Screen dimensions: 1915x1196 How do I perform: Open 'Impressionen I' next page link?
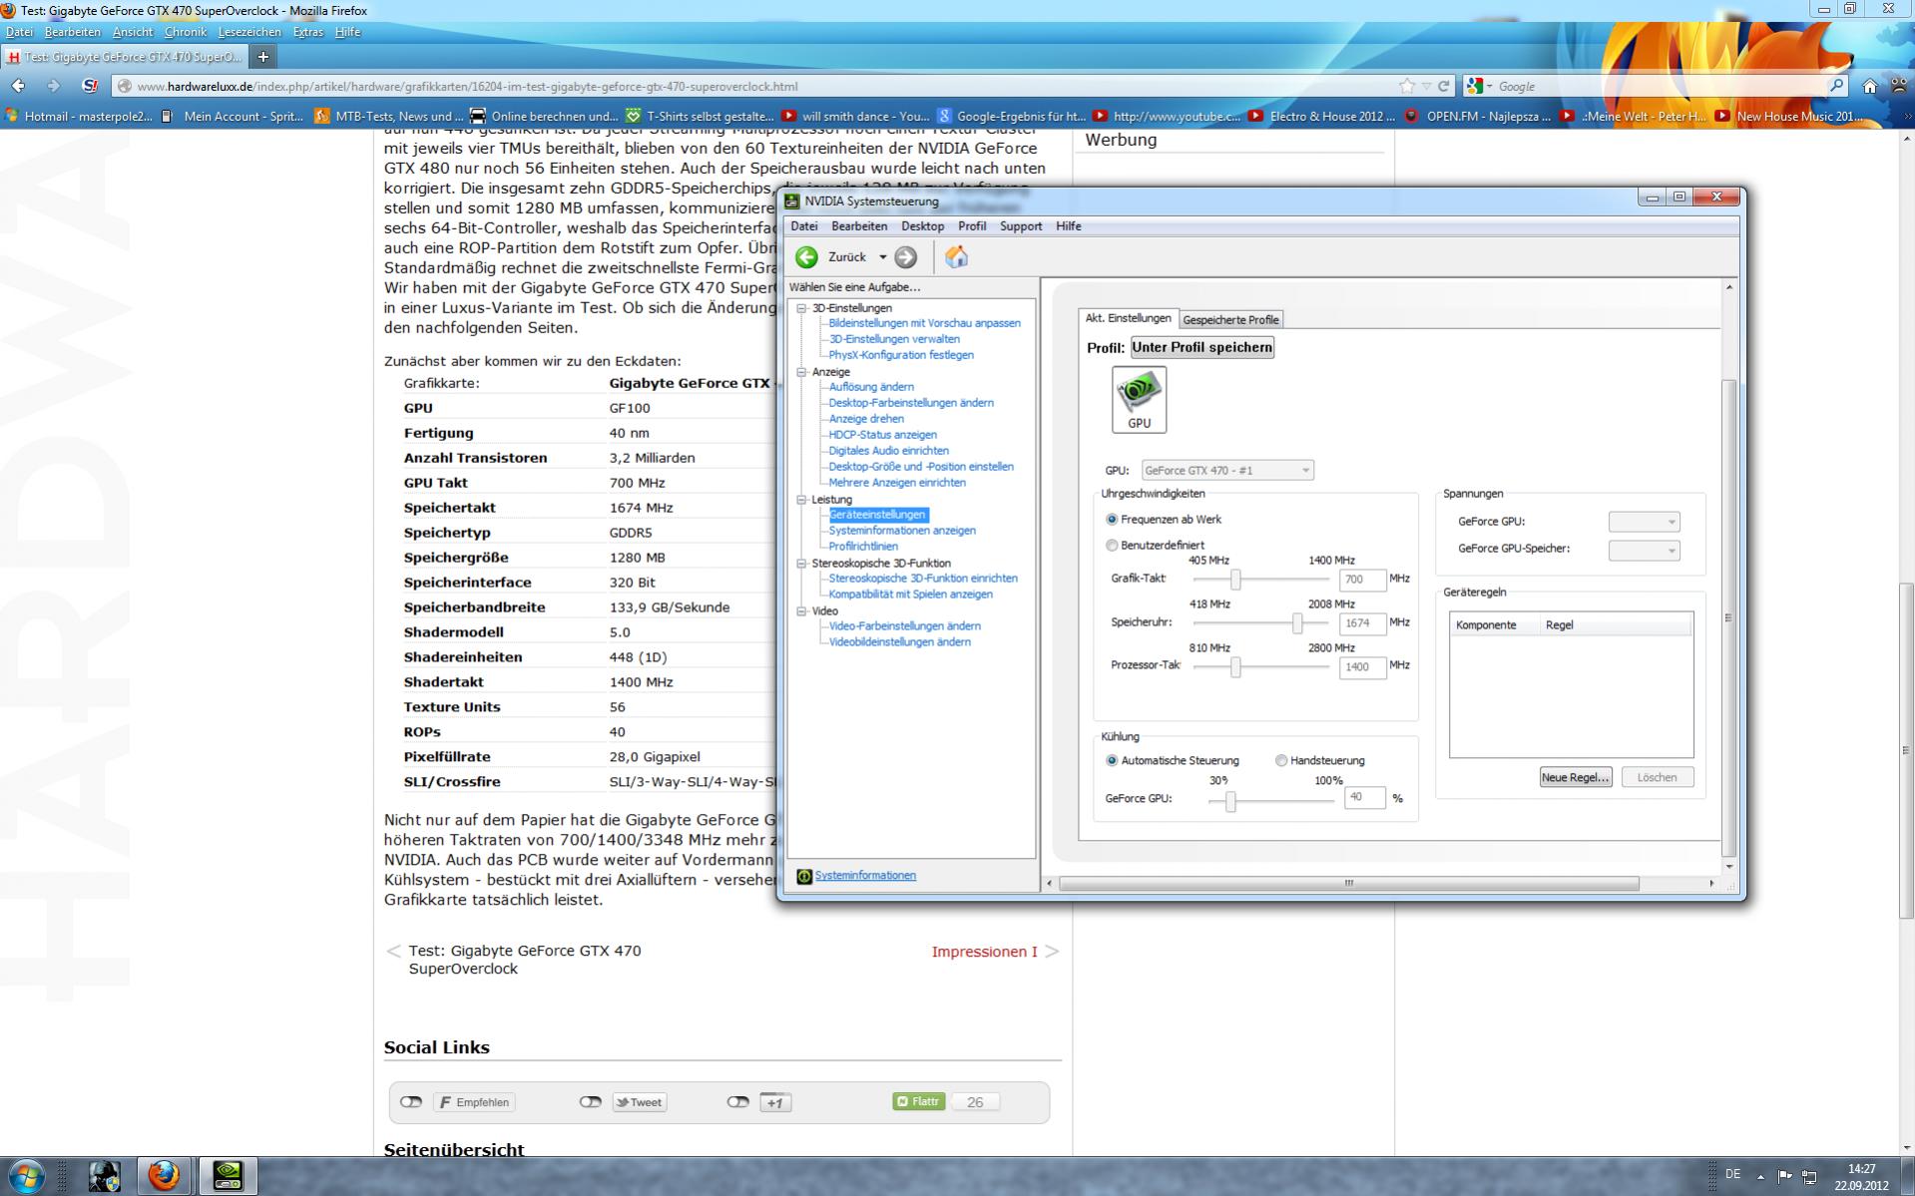pyautogui.click(x=984, y=952)
